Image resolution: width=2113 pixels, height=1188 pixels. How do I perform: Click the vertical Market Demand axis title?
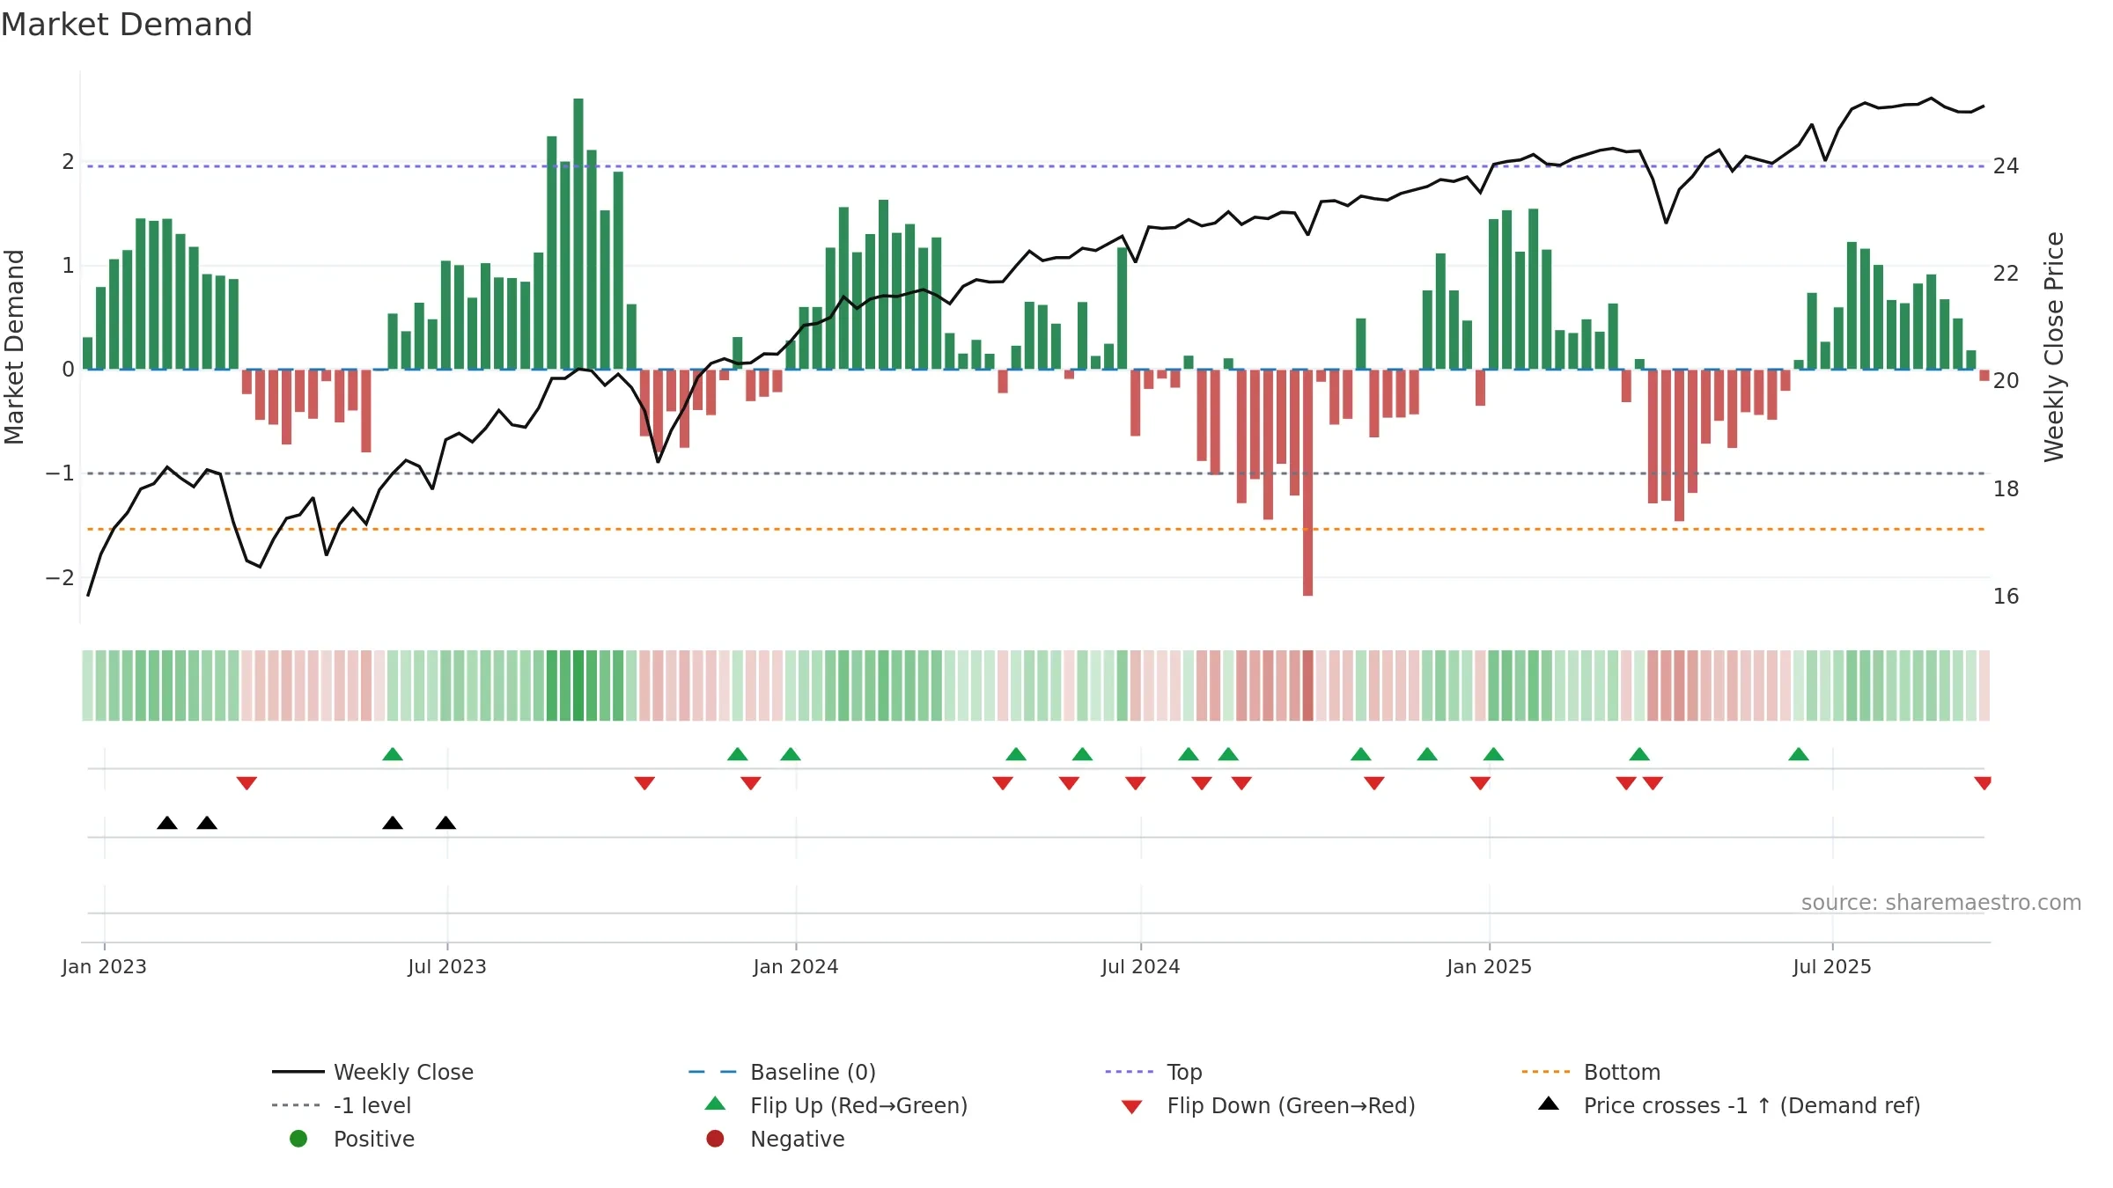[14, 347]
